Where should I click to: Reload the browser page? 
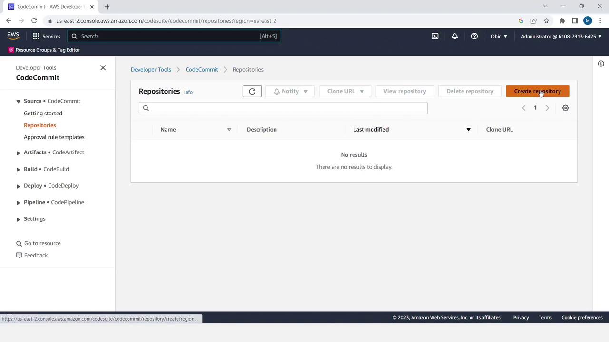pyautogui.click(x=34, y=21)
